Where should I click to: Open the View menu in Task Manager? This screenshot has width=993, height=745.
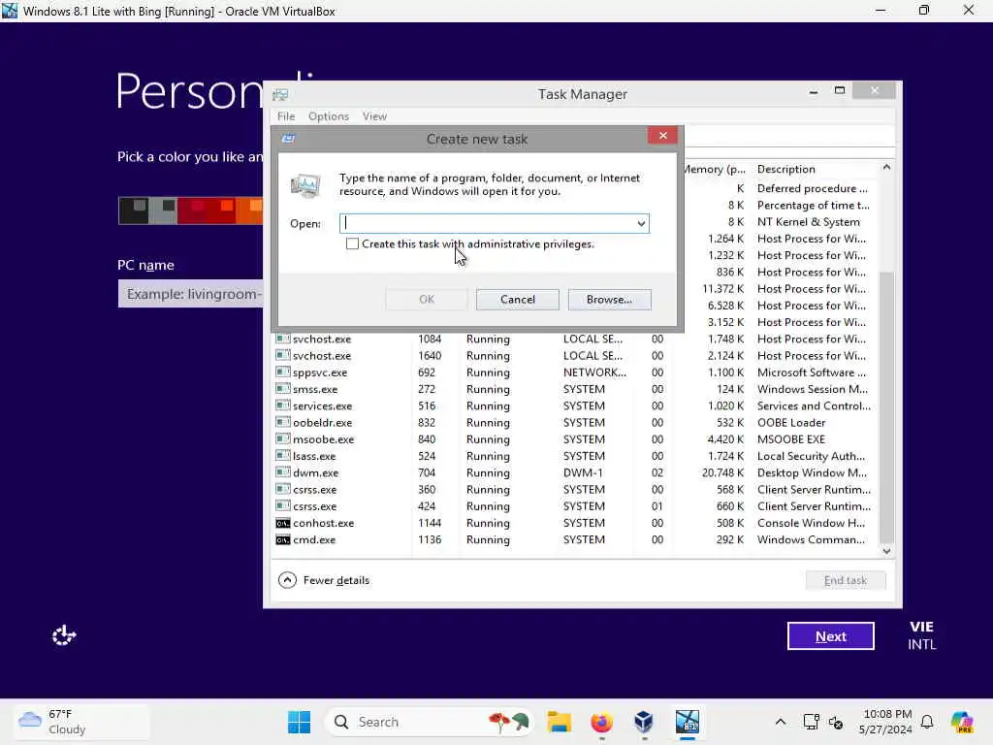(x=374, y=116)
